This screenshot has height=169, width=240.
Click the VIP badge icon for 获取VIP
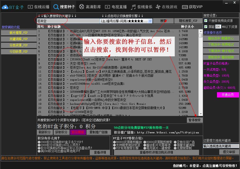click(x=185, y=7)
